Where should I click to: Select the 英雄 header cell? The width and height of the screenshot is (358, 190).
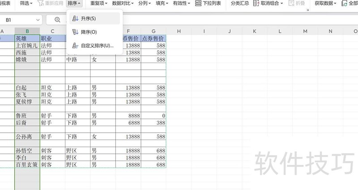27,38
